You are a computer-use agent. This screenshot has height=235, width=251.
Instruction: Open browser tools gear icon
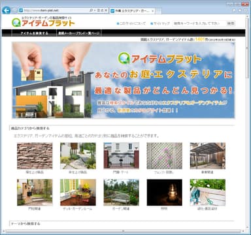pos(245,10)
